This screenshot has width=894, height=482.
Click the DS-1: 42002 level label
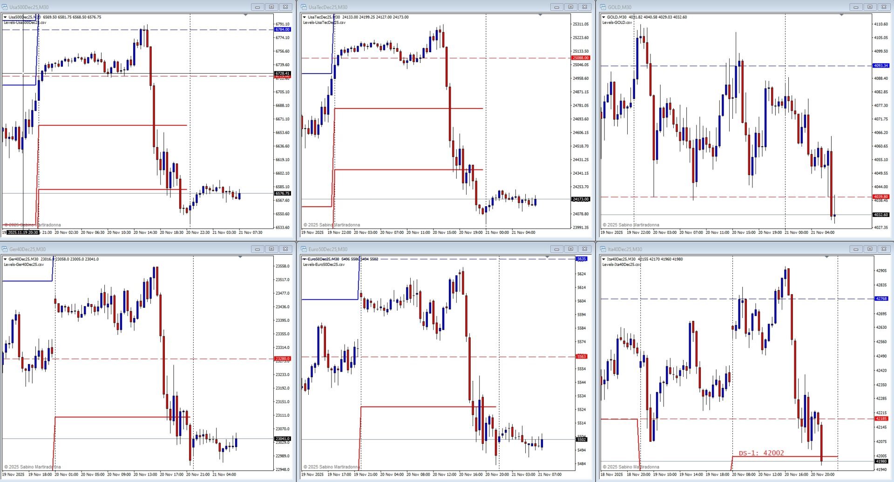click(761, 453)
